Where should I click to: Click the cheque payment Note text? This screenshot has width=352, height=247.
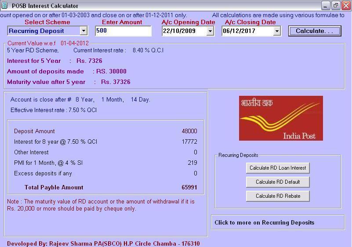(101, 205)
